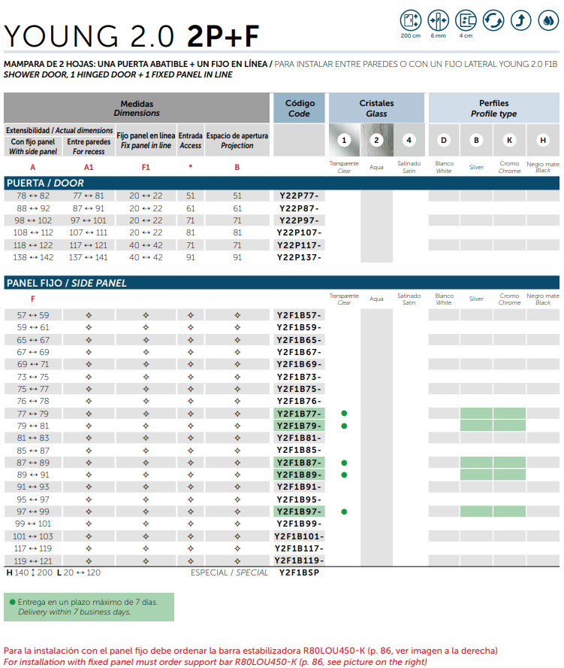Click highlighted panel code Y2F1B77-
564x668 pixels.
pyautogui.click(x=299, y=414)
